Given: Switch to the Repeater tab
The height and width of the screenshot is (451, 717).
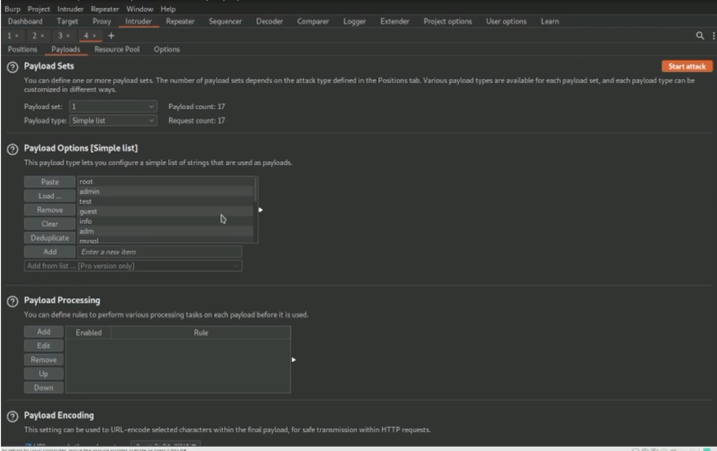Looking at the screenshot, I should click(x=180, y=21).
